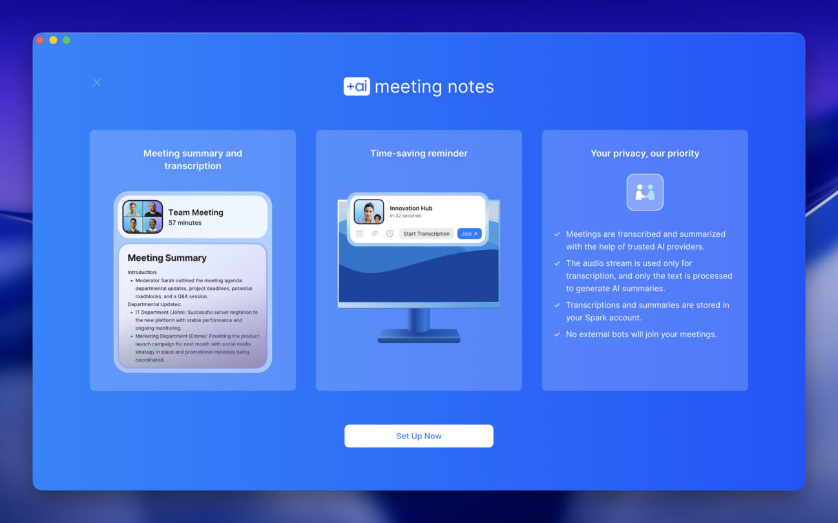
Task: Click the Team Meeting participants thumbnail
Action: [x=143, y=217]
